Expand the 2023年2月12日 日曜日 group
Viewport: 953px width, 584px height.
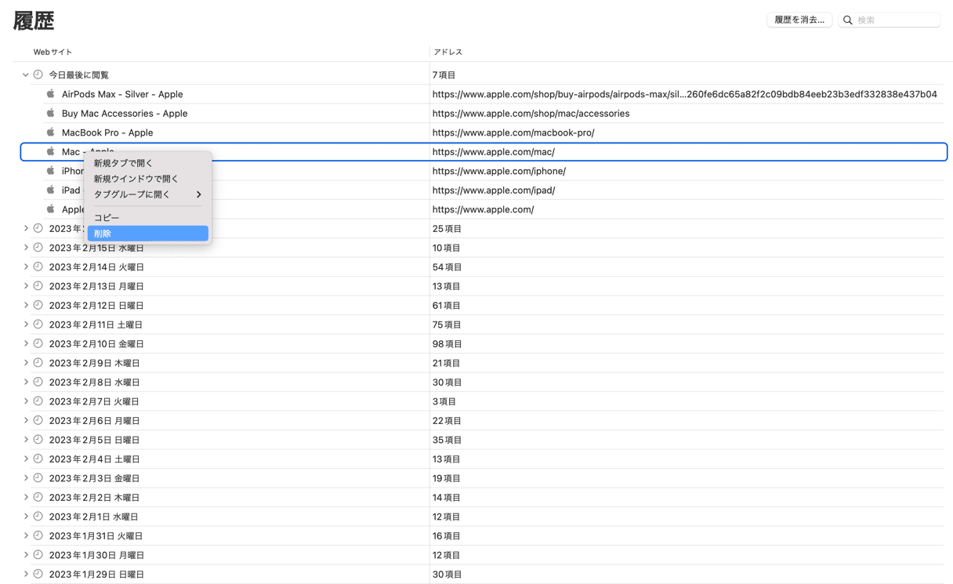(26, 305)
